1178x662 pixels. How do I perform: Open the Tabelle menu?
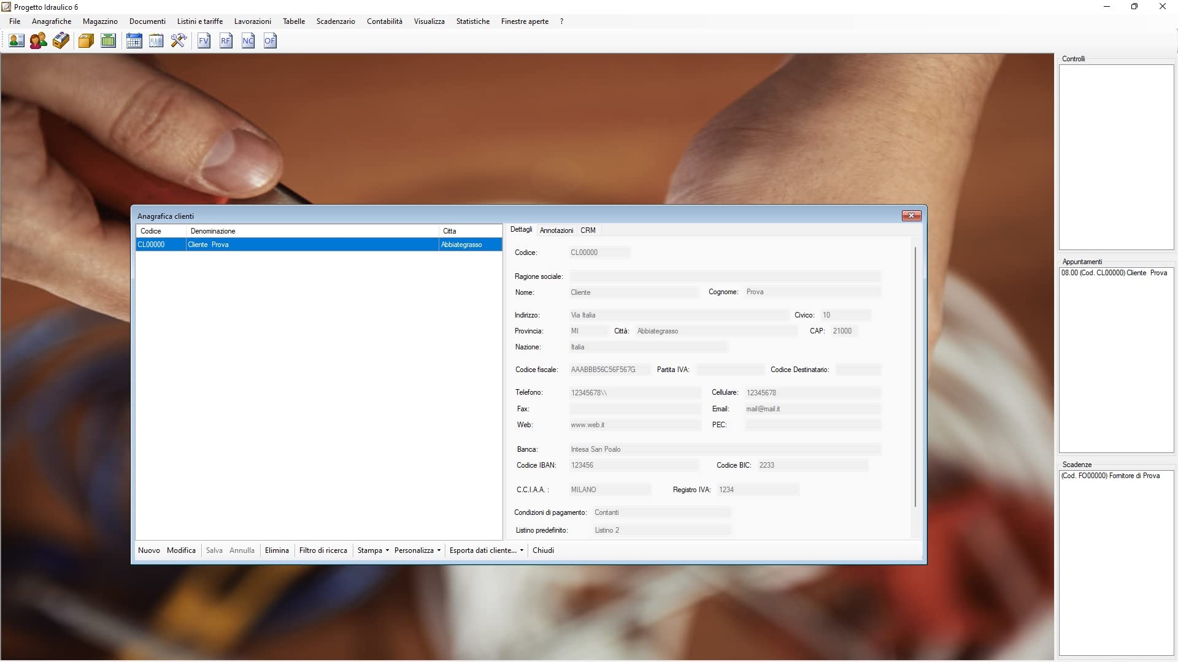click(x=294, y=21)
